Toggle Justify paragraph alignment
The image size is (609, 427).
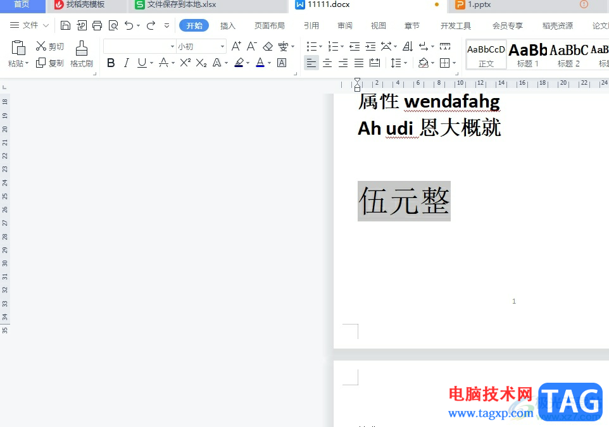(359, 63)
